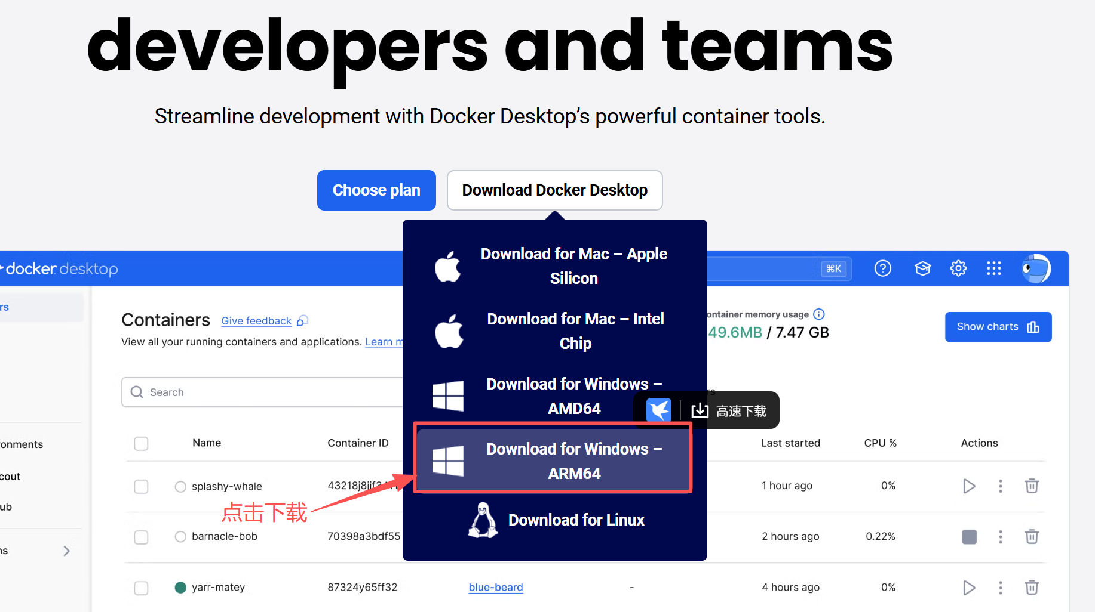Click the user avatar in header
Screen dimensions: 1095x612
point(1035,268)
